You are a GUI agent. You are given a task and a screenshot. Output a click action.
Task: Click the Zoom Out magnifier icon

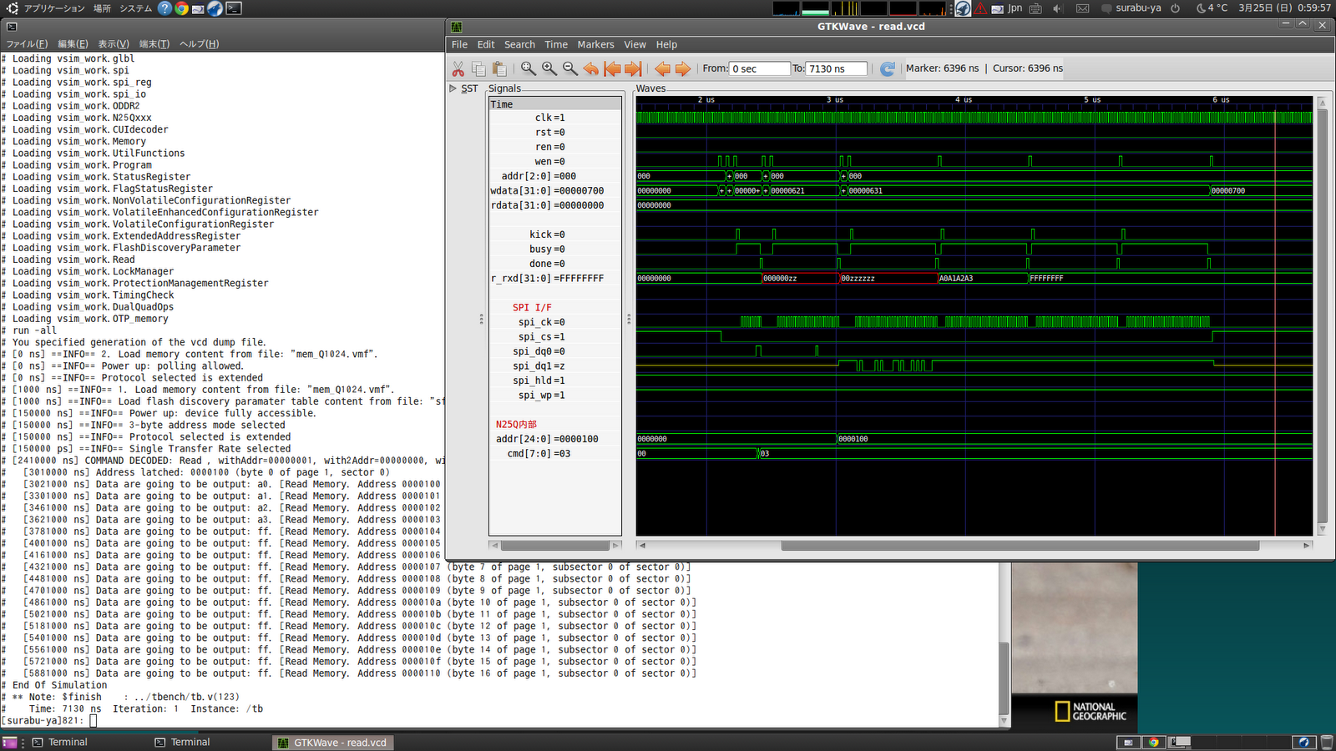[570, 68]
